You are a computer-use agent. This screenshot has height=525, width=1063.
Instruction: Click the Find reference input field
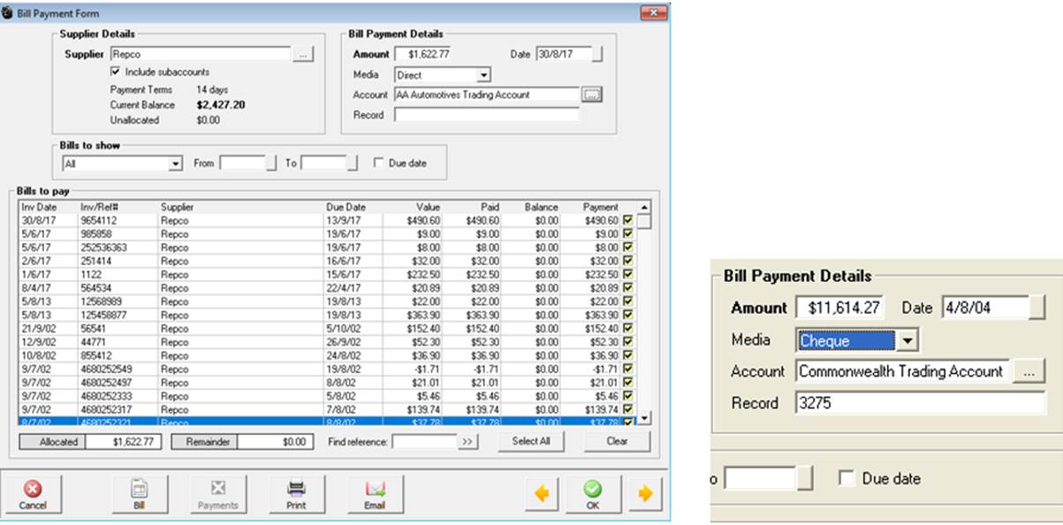pyautogui.click(x=424, y=441)
